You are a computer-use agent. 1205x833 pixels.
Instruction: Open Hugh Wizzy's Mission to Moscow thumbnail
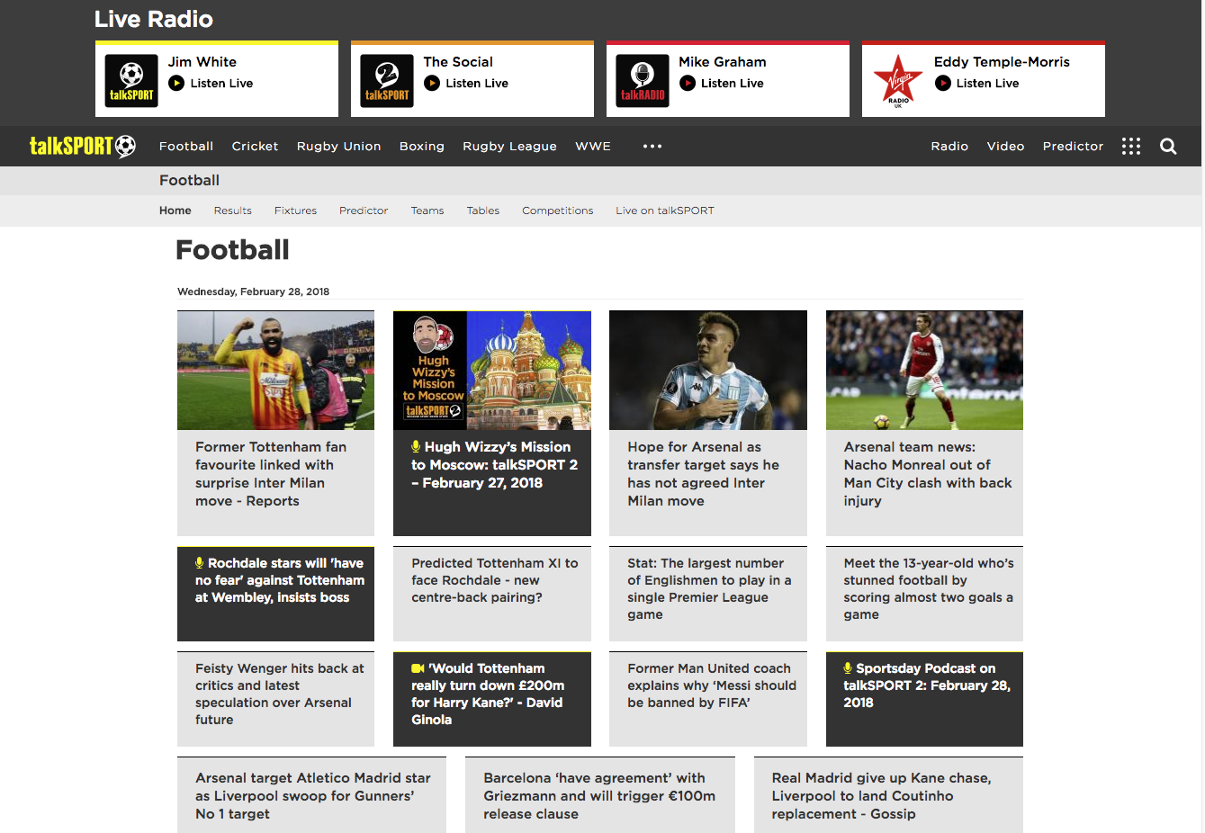492,371
